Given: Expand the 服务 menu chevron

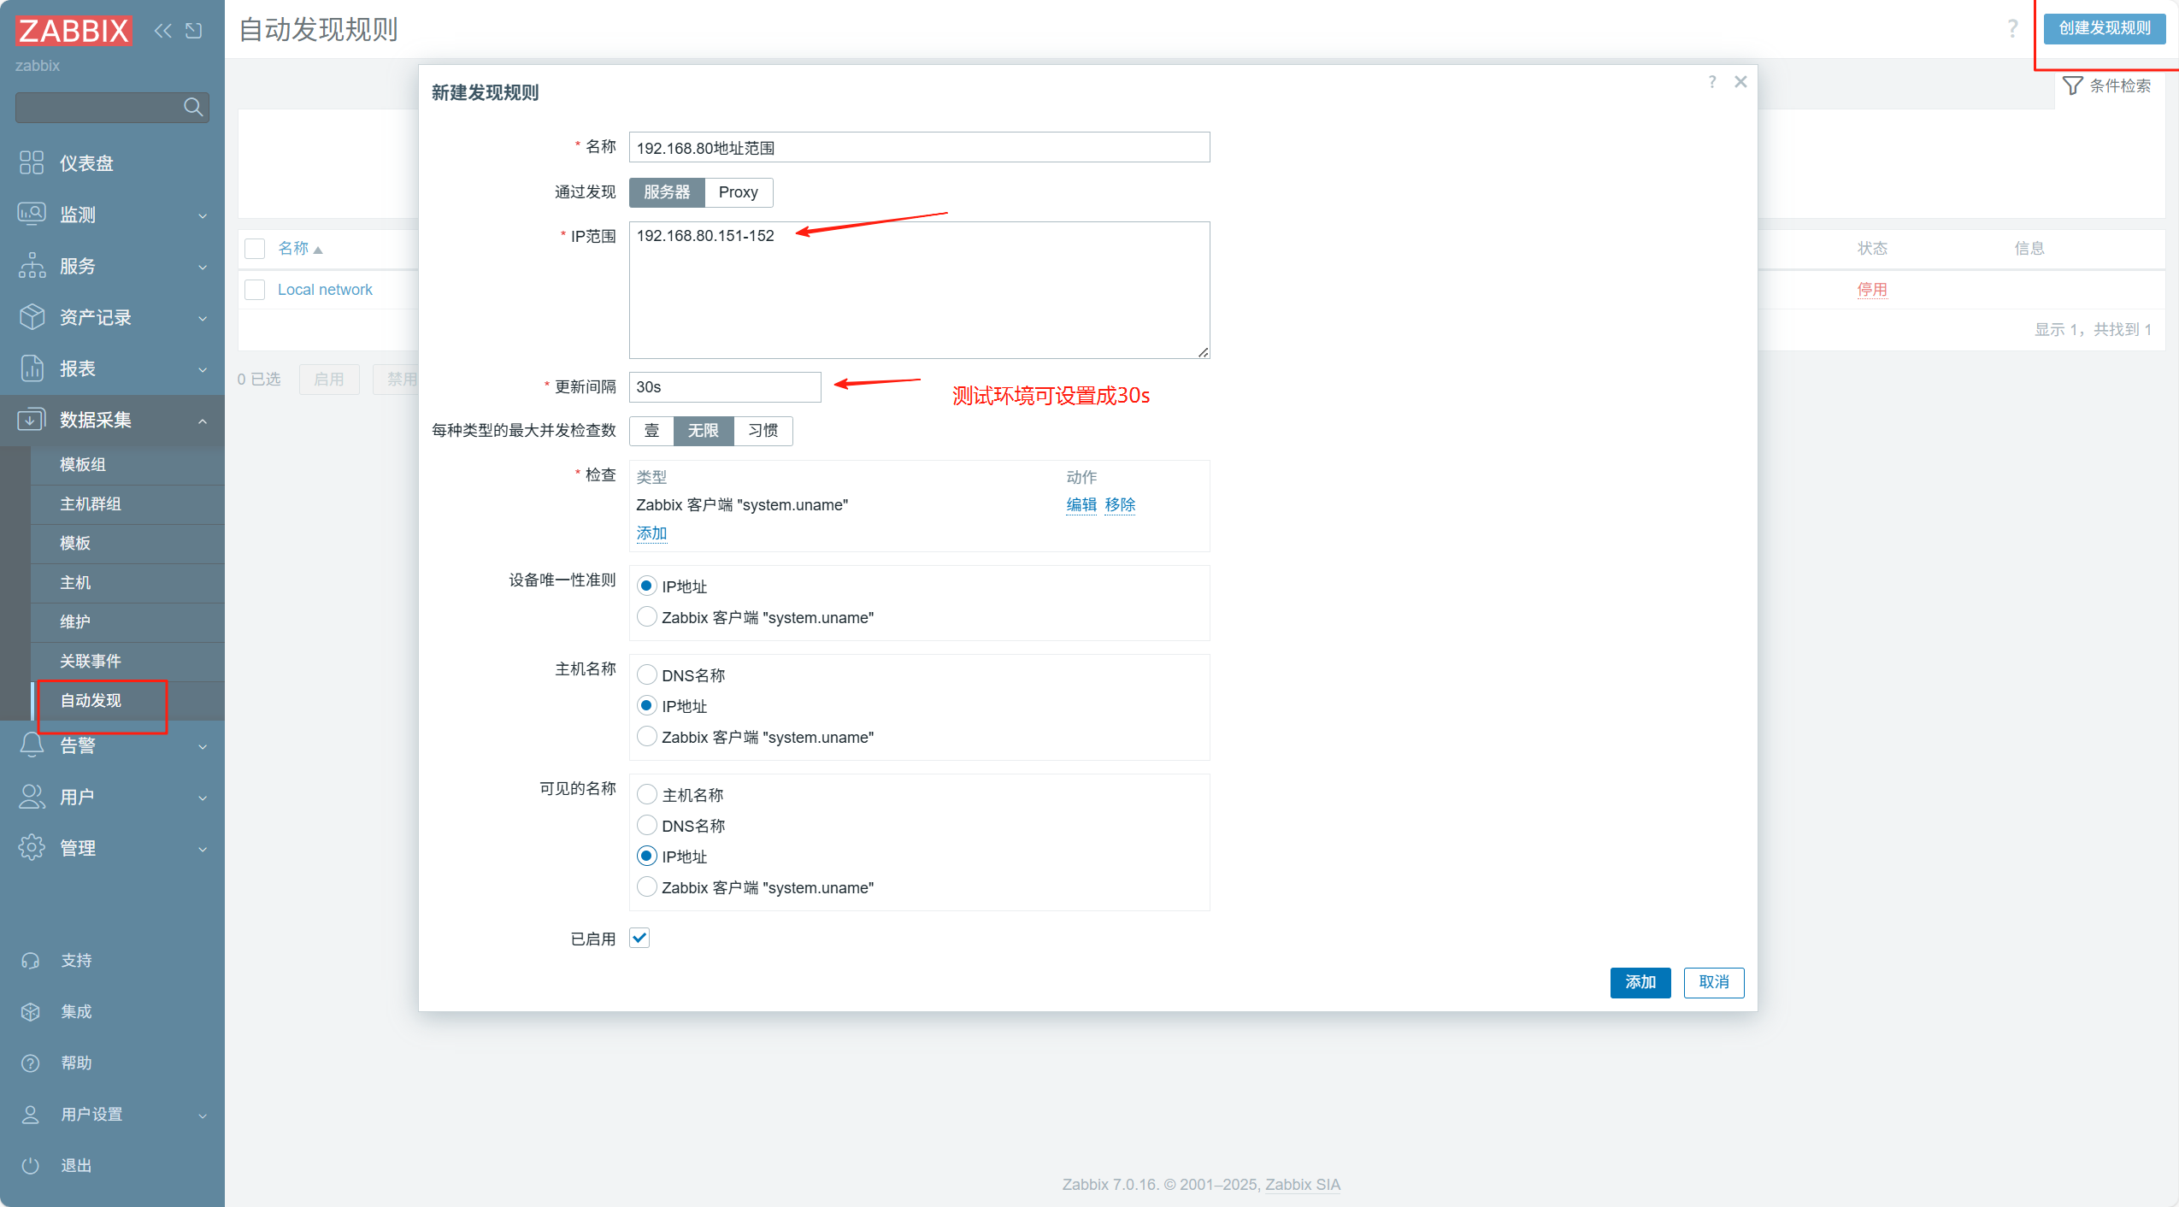Looking at the screenshot, I should [x=203, y=267].
